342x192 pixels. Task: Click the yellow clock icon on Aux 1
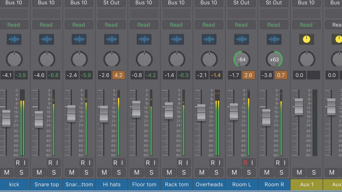click(306, 39)
